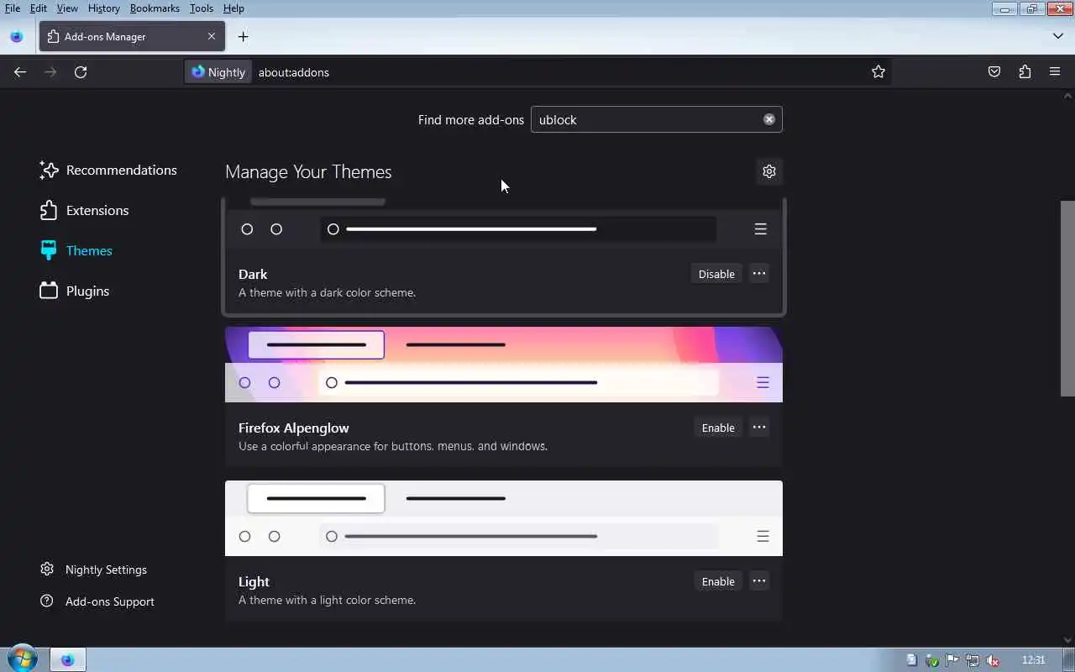Image resolution: width=1075 pixels, height=672 pixels.
Task: Open the Bookmarks menu
Action: [155, 8]
